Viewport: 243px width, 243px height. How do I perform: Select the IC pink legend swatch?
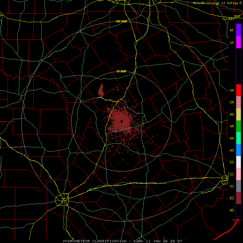click(238, 174)
